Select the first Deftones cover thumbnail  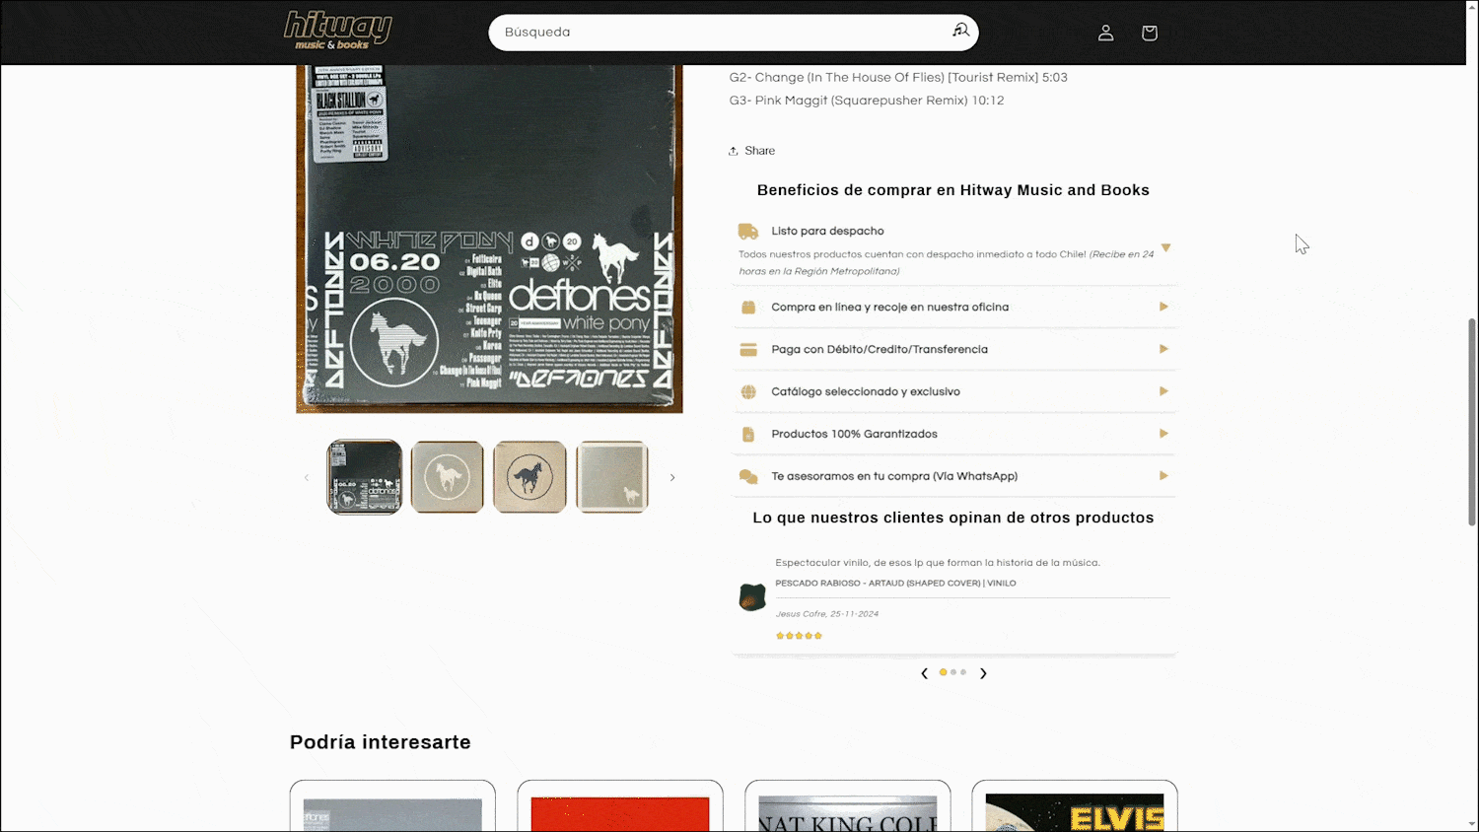(x=365, y=477)
